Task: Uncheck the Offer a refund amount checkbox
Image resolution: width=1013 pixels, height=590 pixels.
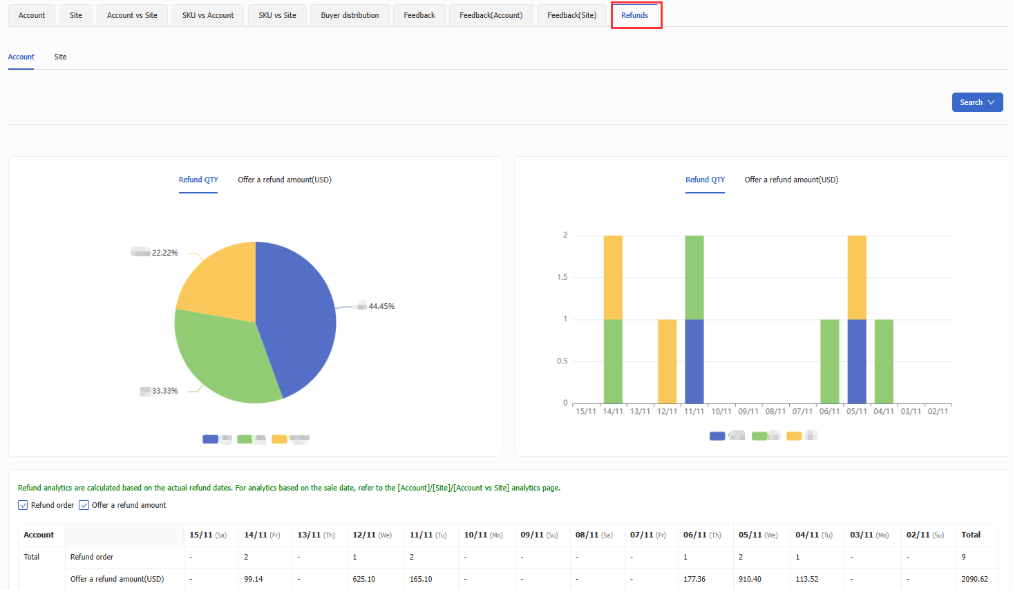Action: tap(84, 505)
